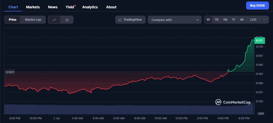Open the Markets tab

(33, 7)
